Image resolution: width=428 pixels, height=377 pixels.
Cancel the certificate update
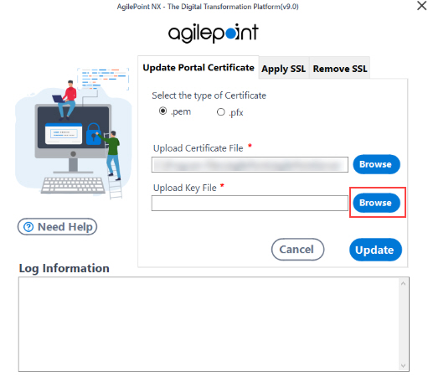pos(297,250)
